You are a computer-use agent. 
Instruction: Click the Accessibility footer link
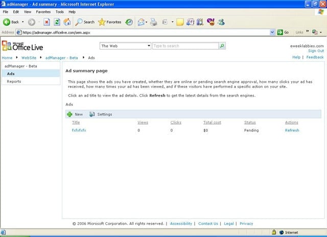181,223
